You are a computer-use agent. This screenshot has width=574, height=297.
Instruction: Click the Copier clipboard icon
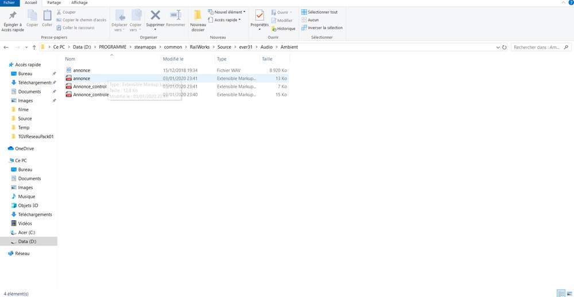tap(32, 18)
